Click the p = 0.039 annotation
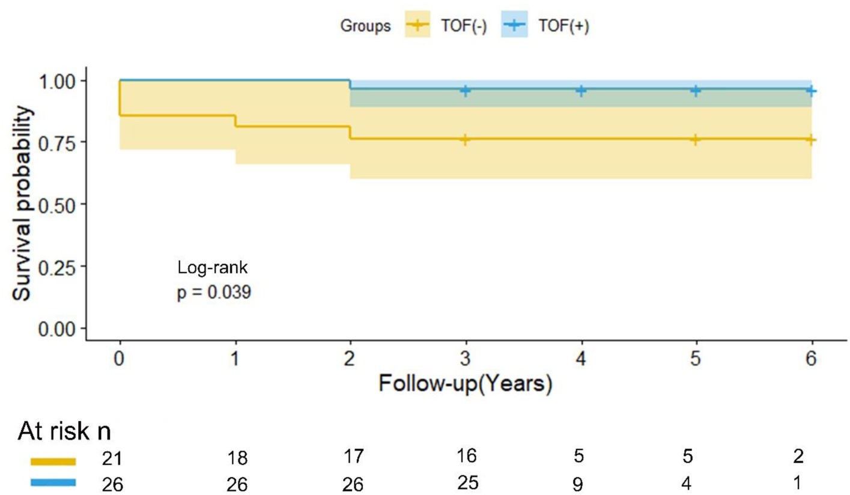This screenshot has height=495, width=850. point(213,294)
